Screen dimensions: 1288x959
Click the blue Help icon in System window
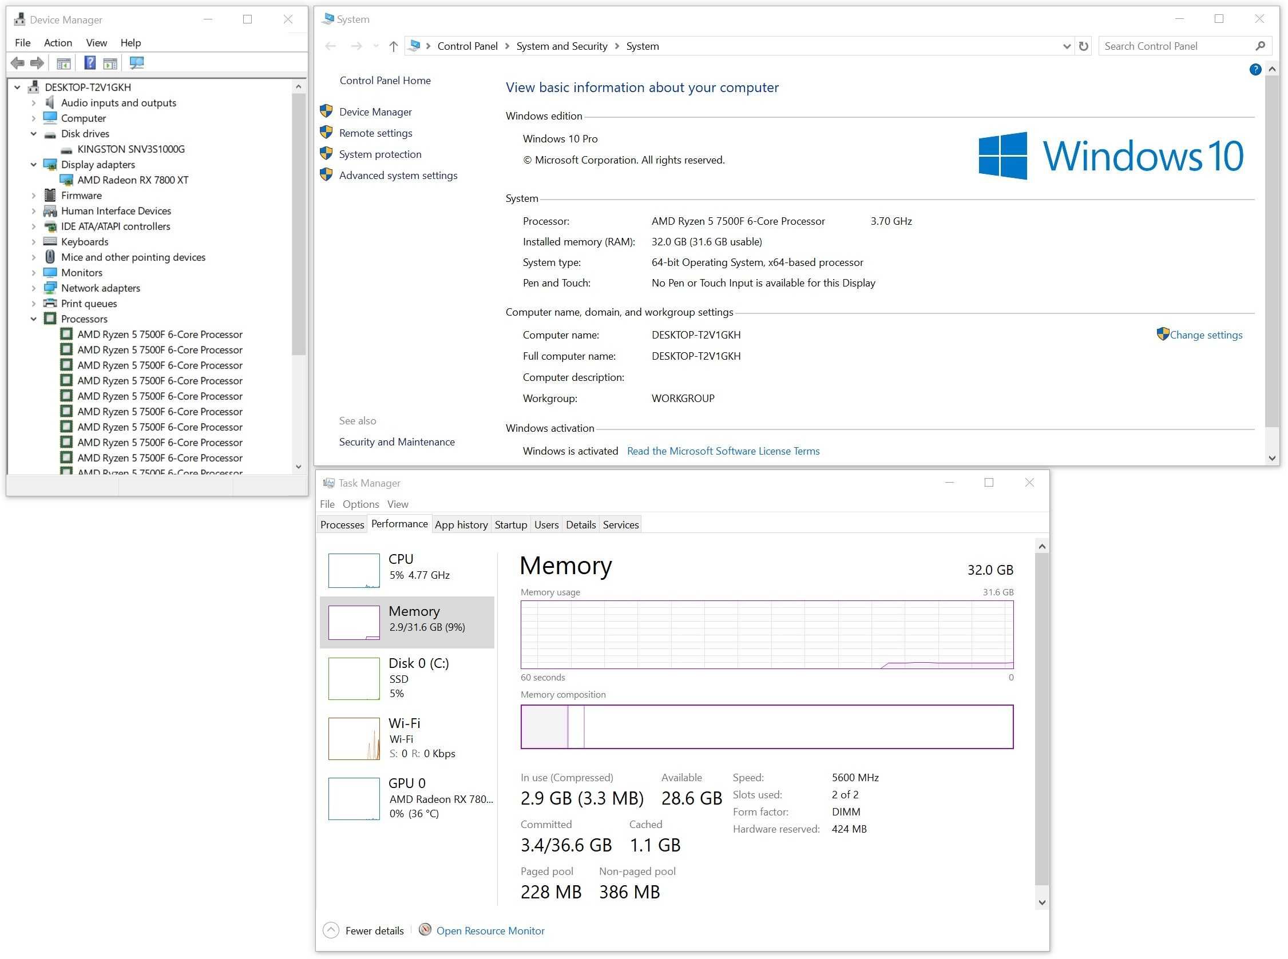coord(1255,70)
